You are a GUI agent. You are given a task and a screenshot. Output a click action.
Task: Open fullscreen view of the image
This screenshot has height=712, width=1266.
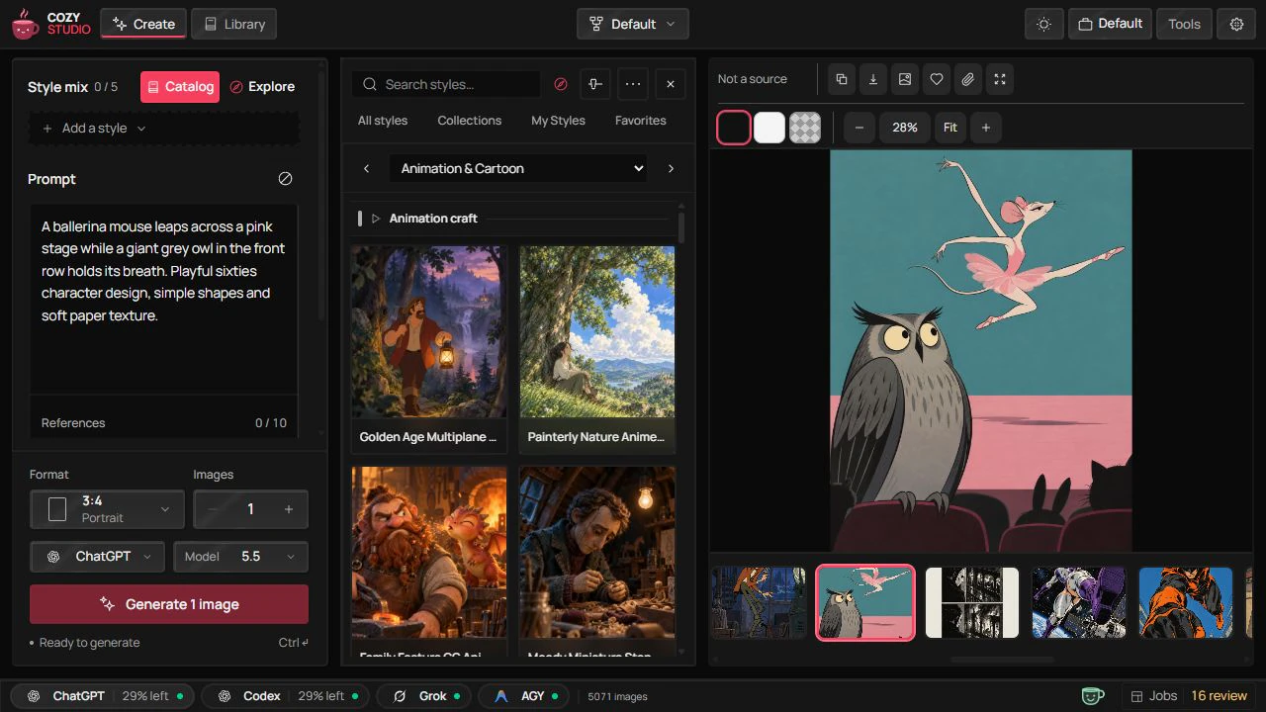(x=1000, y=79)
